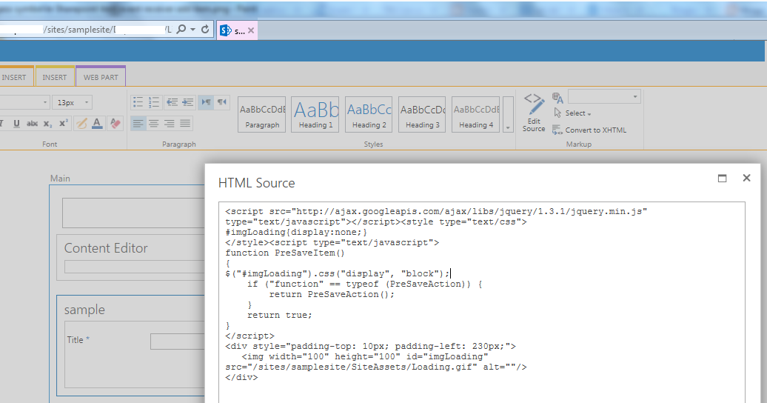Click the underline formatting icon
This screenshot has width=767, height=403.
pos(16,124)
